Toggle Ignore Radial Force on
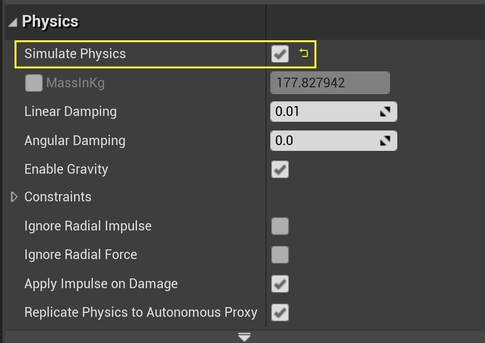Viewport: 485px width, 343px height. pyautogui.click(x=280, y=254)
